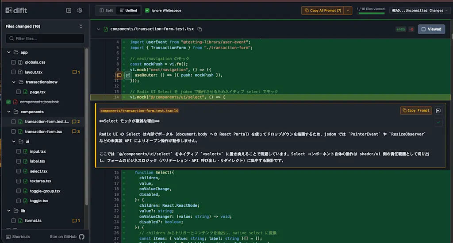Collapse the components folder
The height and width of the screenshot is (243, 453).
(9, 112)
